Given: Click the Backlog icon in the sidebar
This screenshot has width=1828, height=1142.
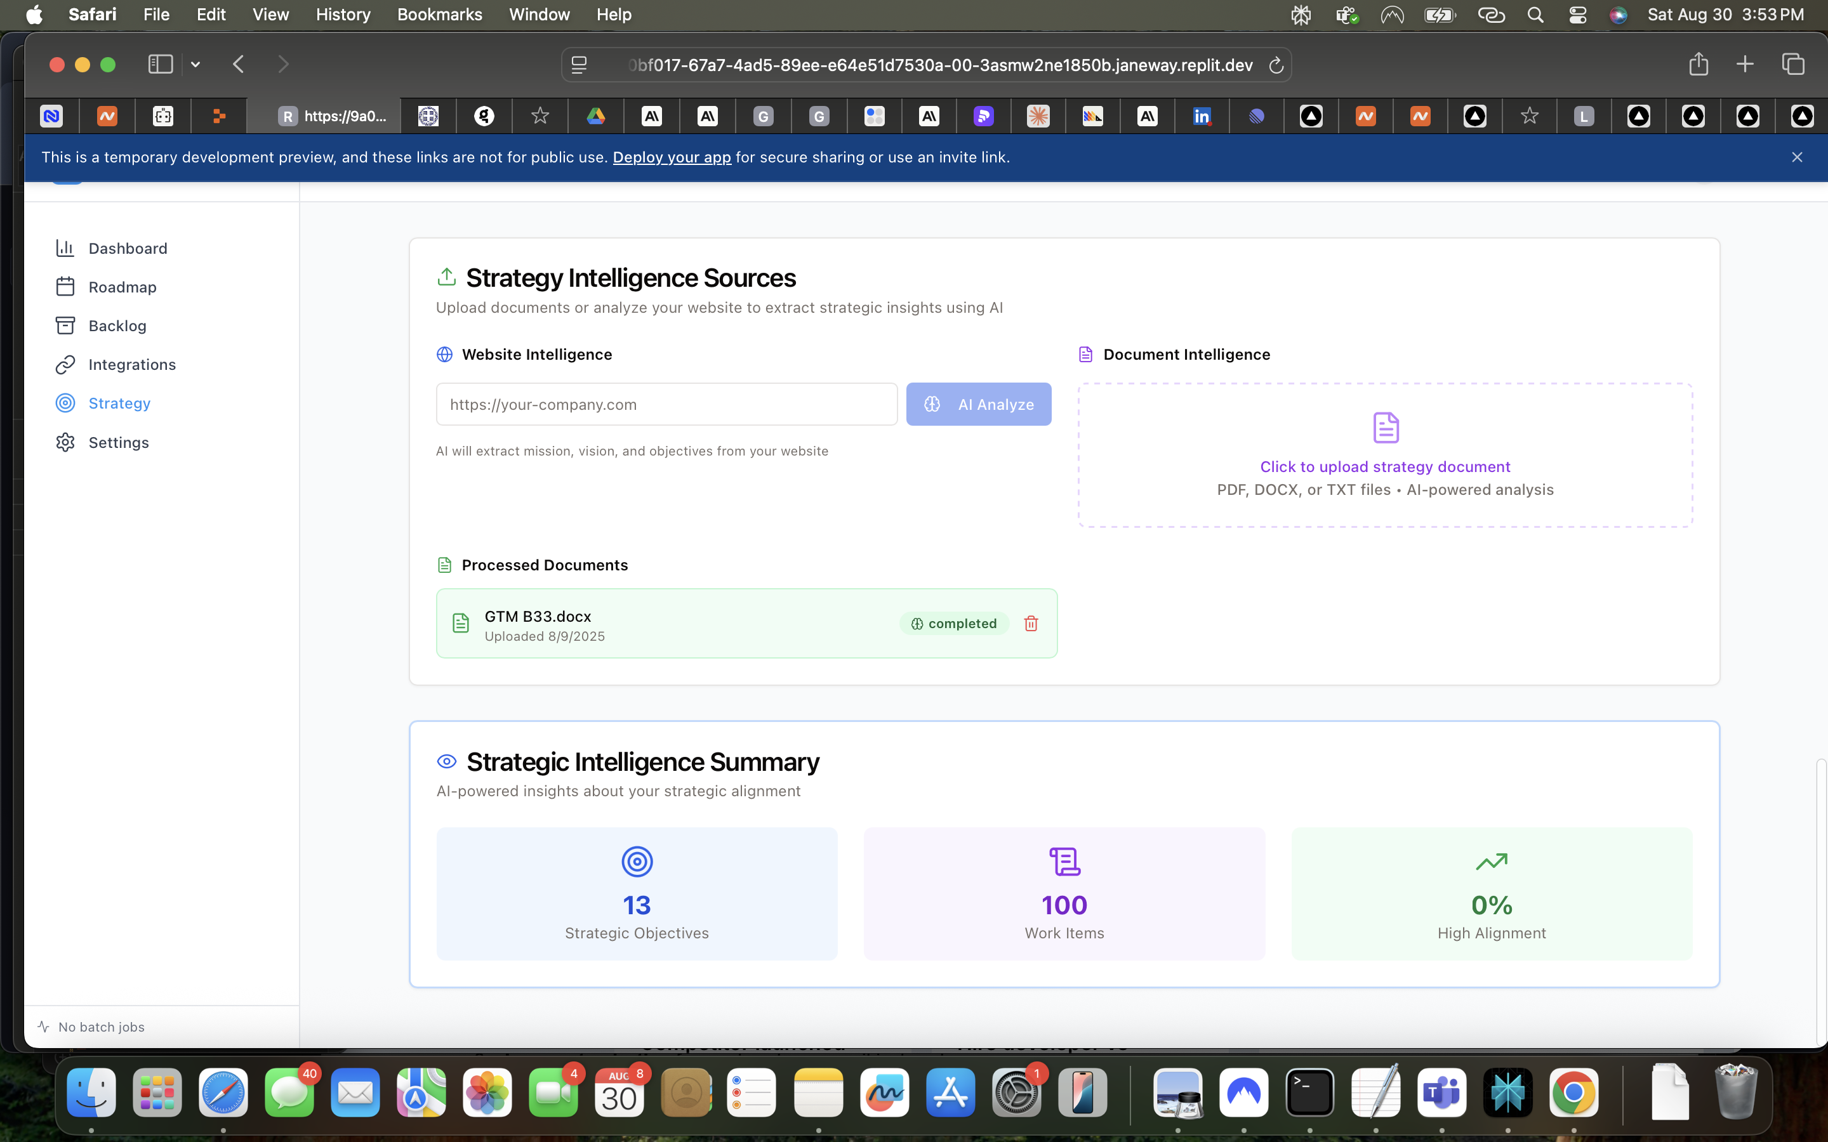Looking at the screenshot, I should point(66,325).
